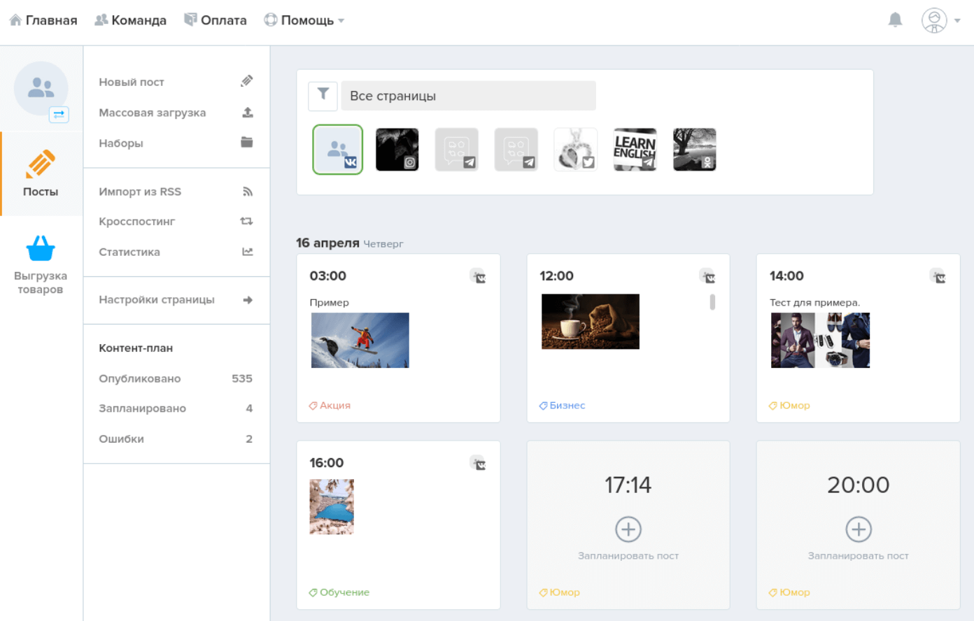
Task: Toggle the Learn English Telegram page
Action: (635, 150)
